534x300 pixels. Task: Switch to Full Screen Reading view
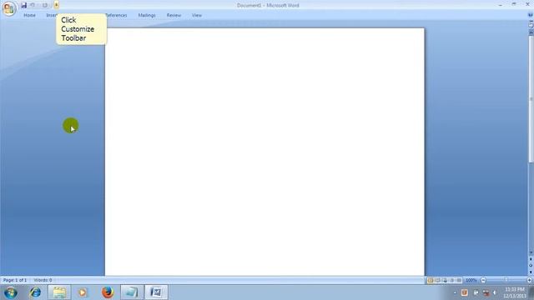coord(437,280)
